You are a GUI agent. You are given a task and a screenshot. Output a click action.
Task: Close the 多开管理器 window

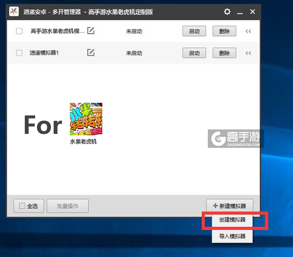pyautogui.click(x=252, y=12)
